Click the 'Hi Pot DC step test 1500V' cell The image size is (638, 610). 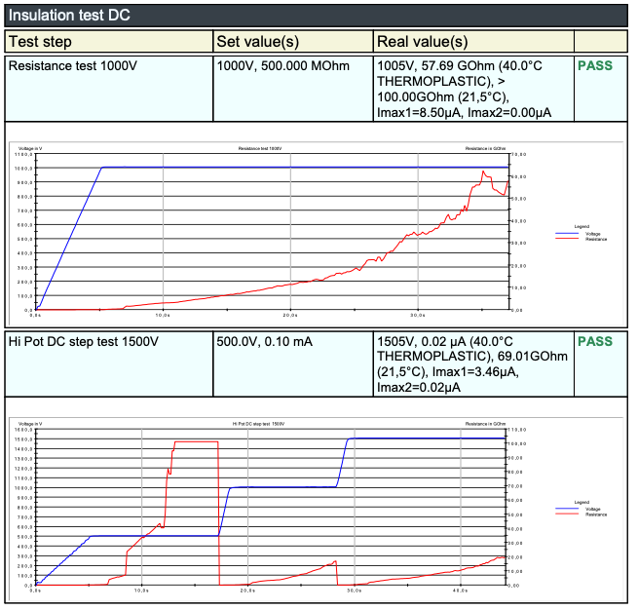[x=83, y=342]
